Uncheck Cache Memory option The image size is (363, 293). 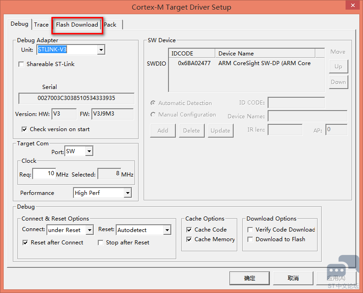[189, 239]
